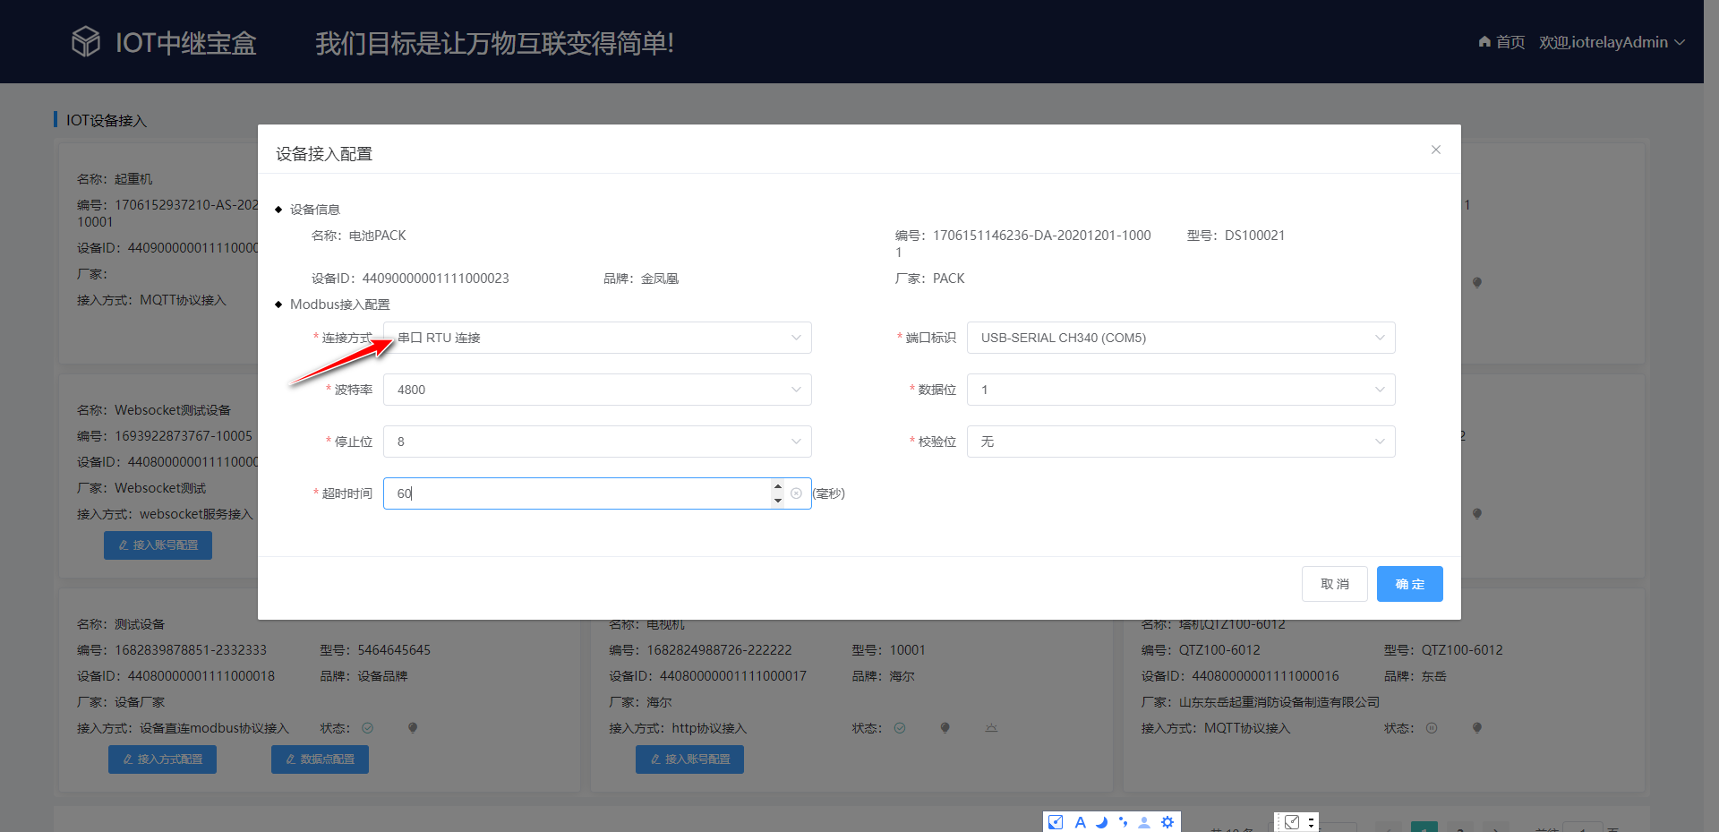Screen dimensions: 1719x832
Task: Click the checkmark status icon on 测试设备 card
Action: [x=367, y=728]
